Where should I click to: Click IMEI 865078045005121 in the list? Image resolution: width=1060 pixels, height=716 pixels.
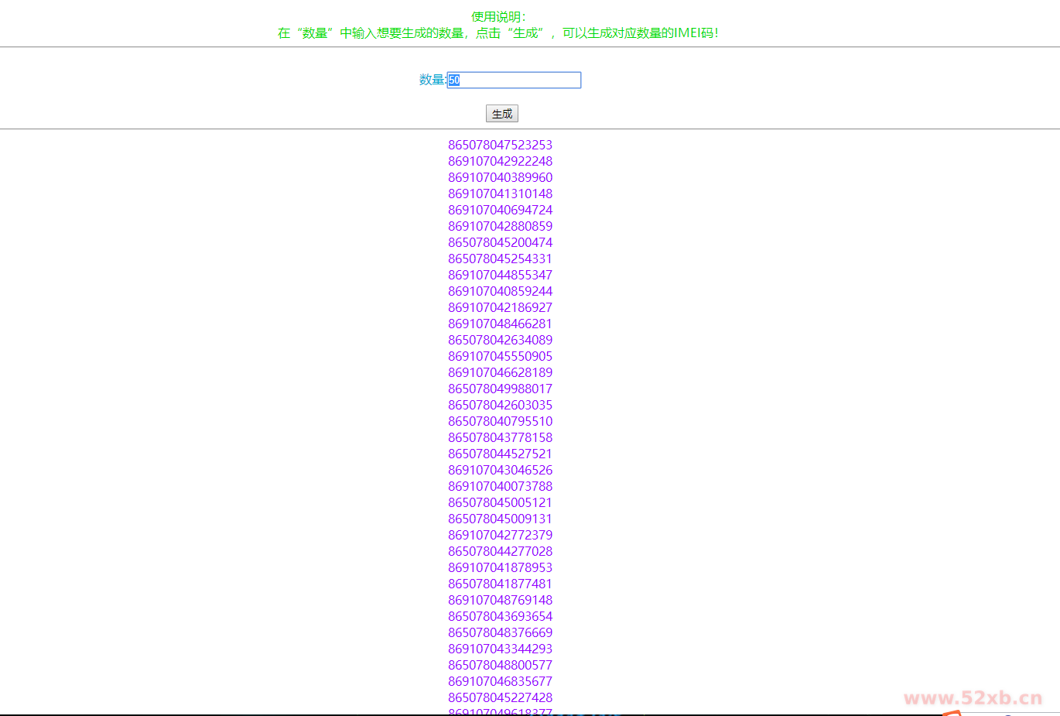[500, 502]
